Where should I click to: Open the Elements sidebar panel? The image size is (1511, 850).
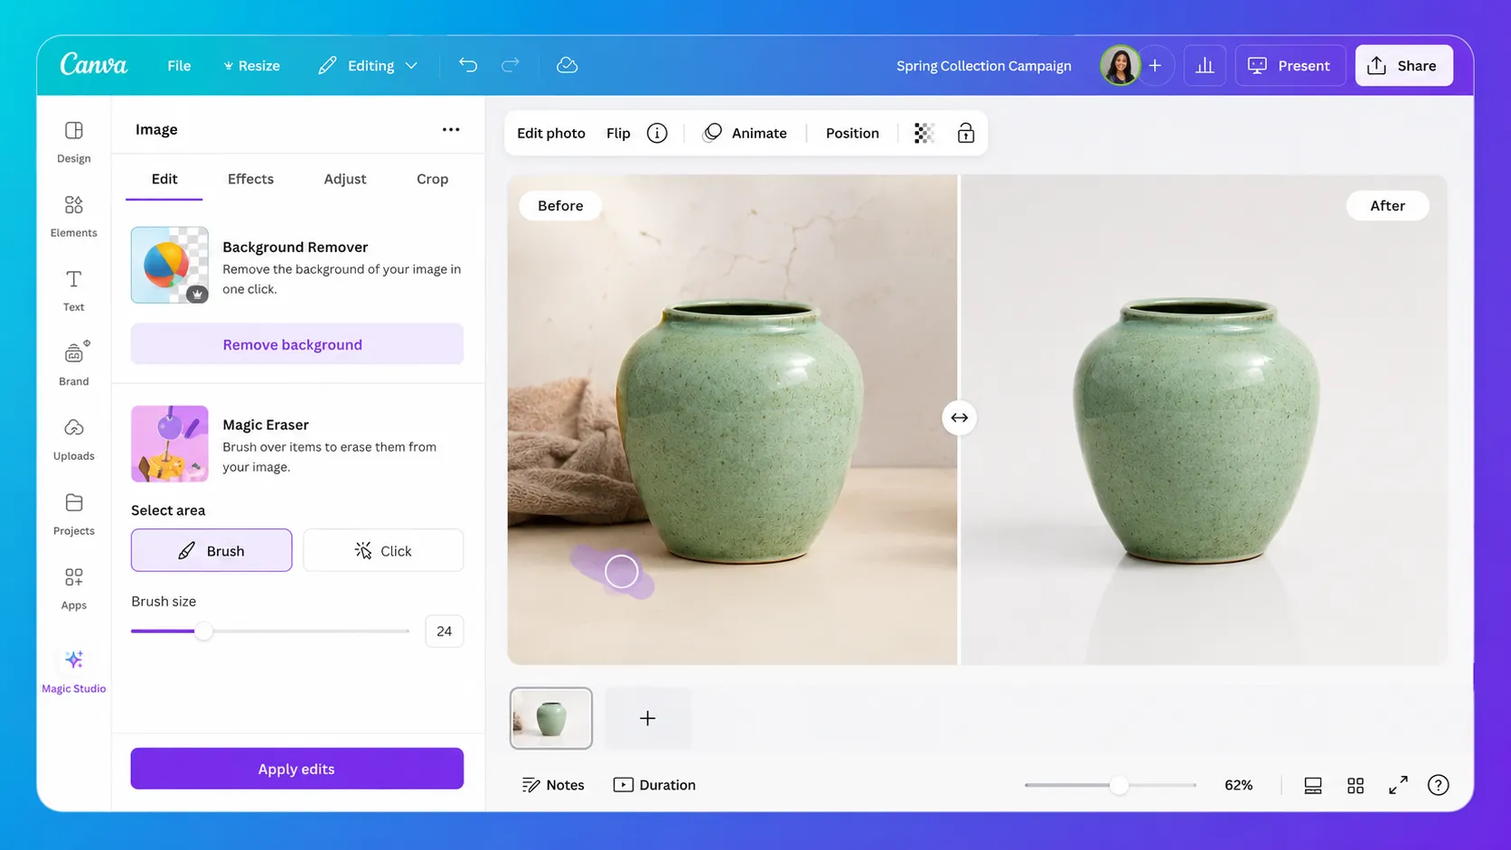[74, 217]
